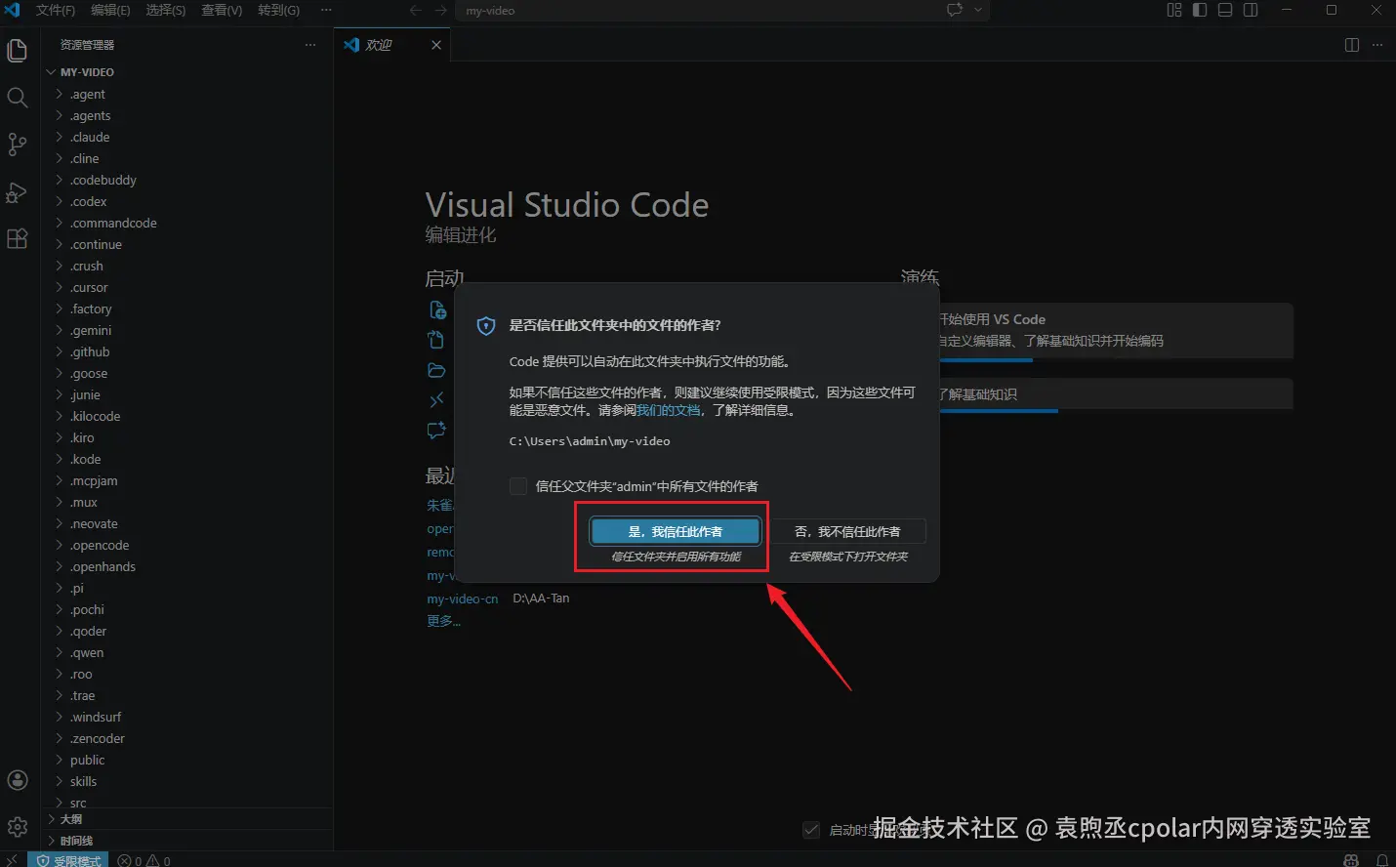
Task: Click 受限模式 in status bar
Action: [x=69, y=860]
